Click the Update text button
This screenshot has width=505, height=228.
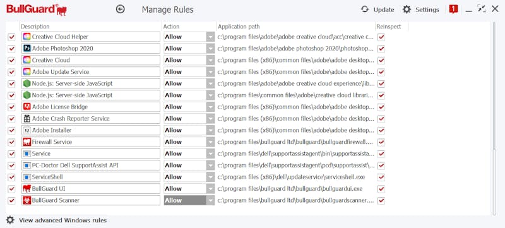click(384, 9)
